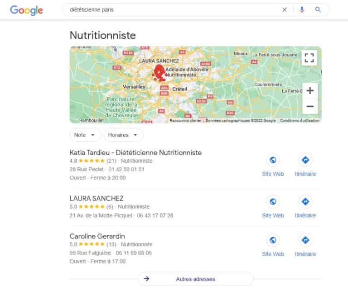Image resolution: width=348 pixels, height=291 pixels.
Task: Click LAURA SANCHEZ phone 06 43 17 07 28
Action: [x=155, y=216]
